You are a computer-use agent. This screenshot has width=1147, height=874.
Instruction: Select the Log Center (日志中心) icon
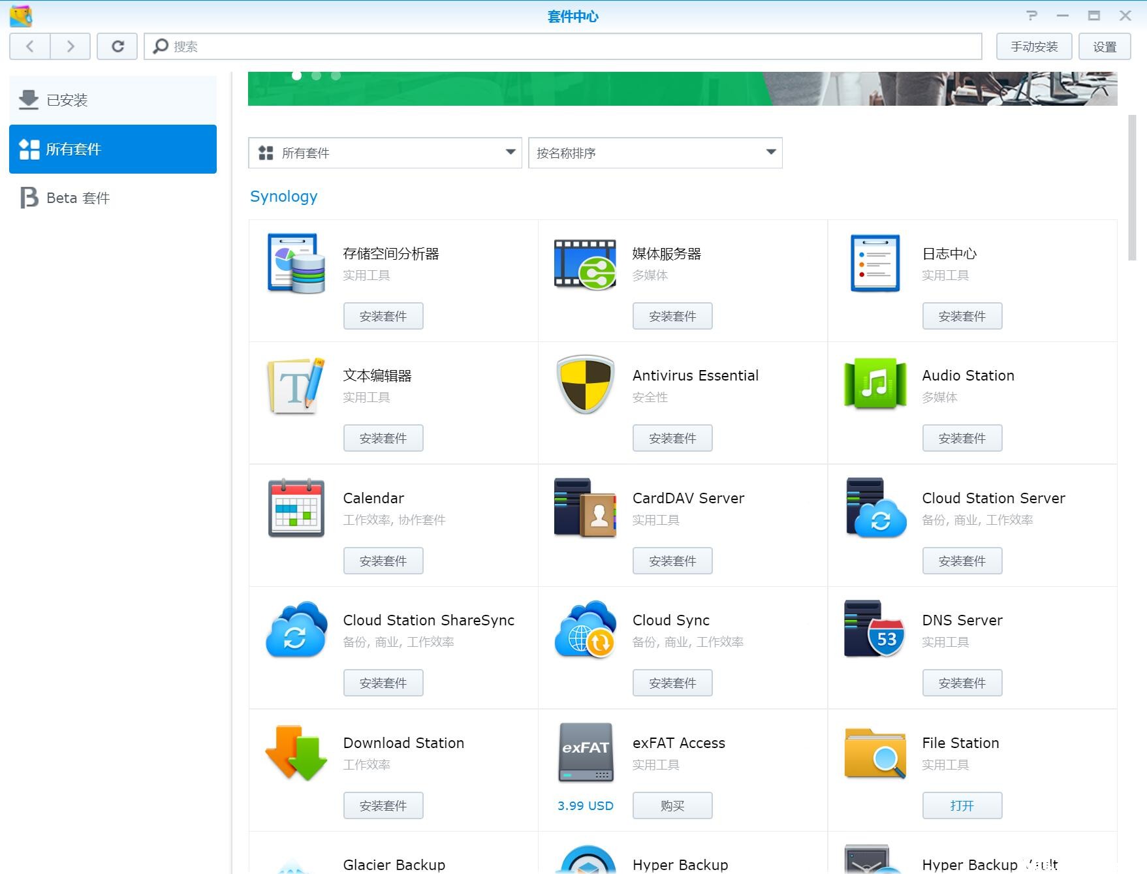(x=875, y=262)
